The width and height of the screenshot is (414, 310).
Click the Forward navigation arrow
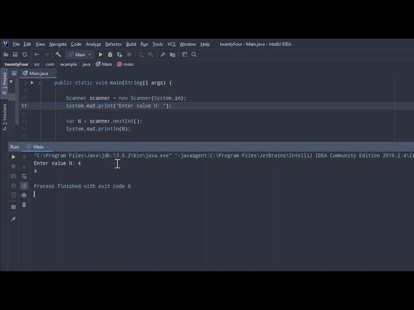click(46, 54)
